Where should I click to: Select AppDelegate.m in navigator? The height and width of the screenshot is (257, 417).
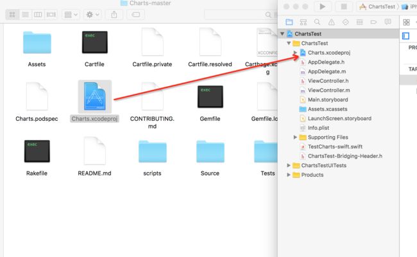[x=327, y=71]
